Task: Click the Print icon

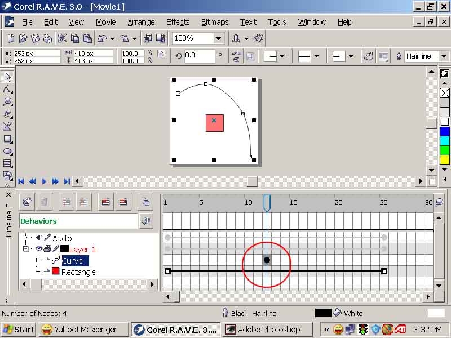Action: pos(48,38)
